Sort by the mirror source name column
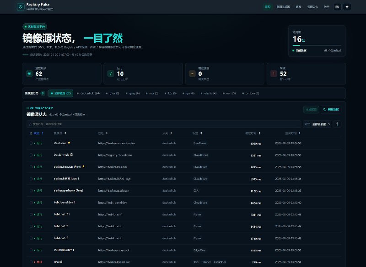The image size is (366, 267). pyautogui.click(x=60, y=133)
